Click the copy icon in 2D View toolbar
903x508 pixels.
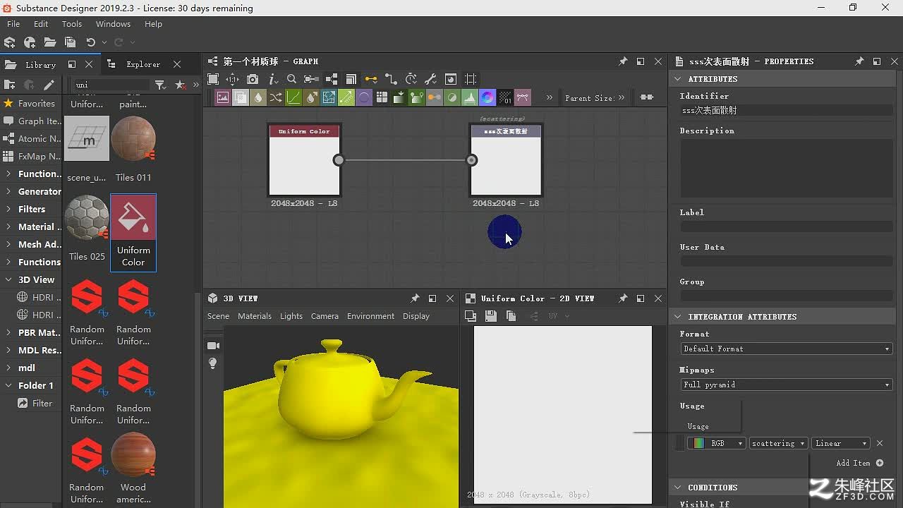click(511, 316)
